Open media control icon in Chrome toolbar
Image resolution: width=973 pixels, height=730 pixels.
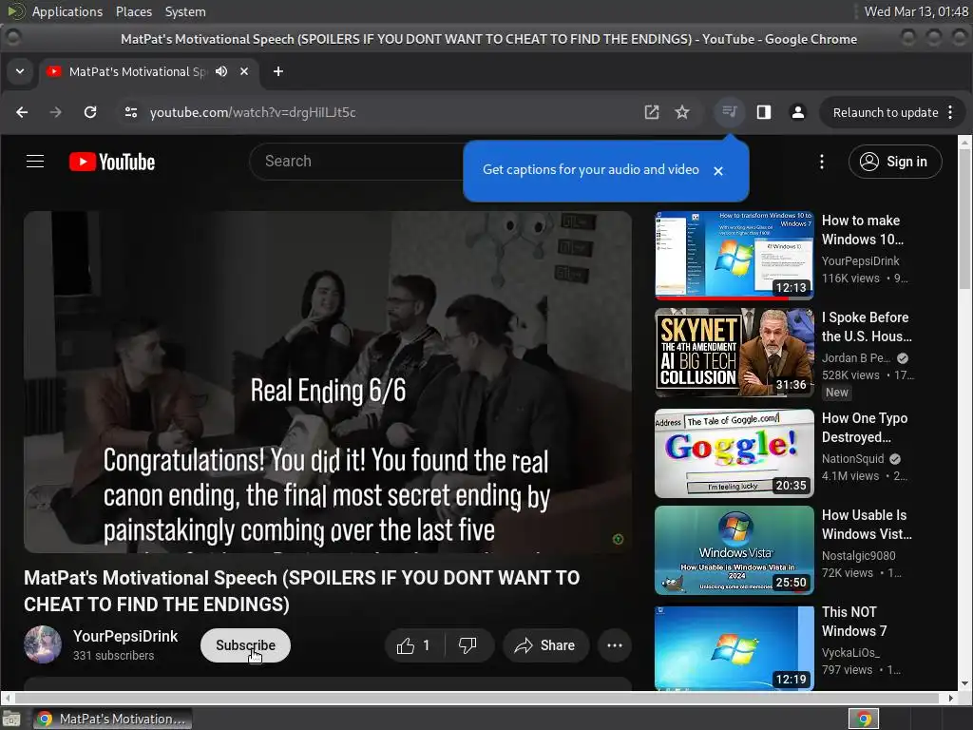[730, 112]
